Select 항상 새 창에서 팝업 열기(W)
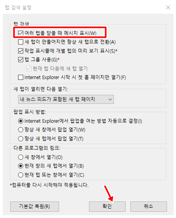This screenshot has height=218, width=176. pos(20,130)
